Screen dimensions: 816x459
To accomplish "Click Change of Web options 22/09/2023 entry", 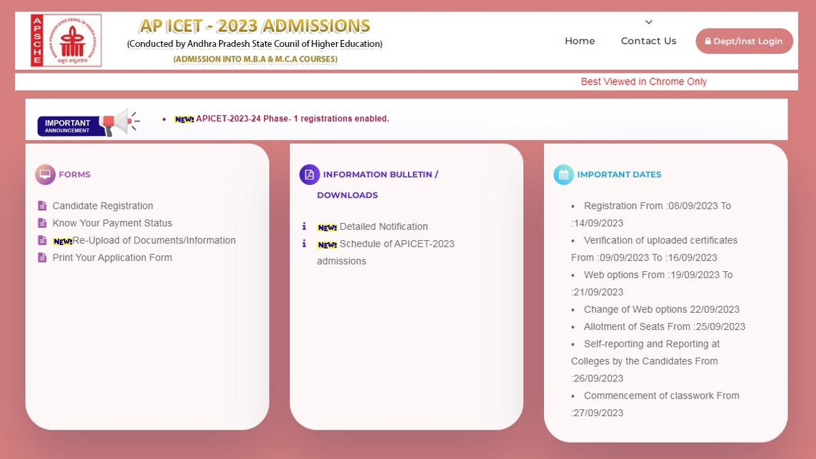I will tap(662, 309).
